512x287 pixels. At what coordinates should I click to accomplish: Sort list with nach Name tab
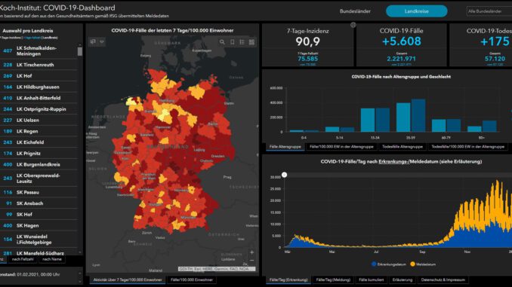click(52, 259)
